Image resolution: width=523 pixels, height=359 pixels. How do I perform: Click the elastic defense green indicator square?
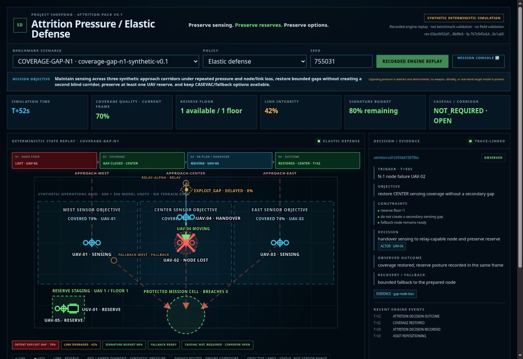(319, 141)
